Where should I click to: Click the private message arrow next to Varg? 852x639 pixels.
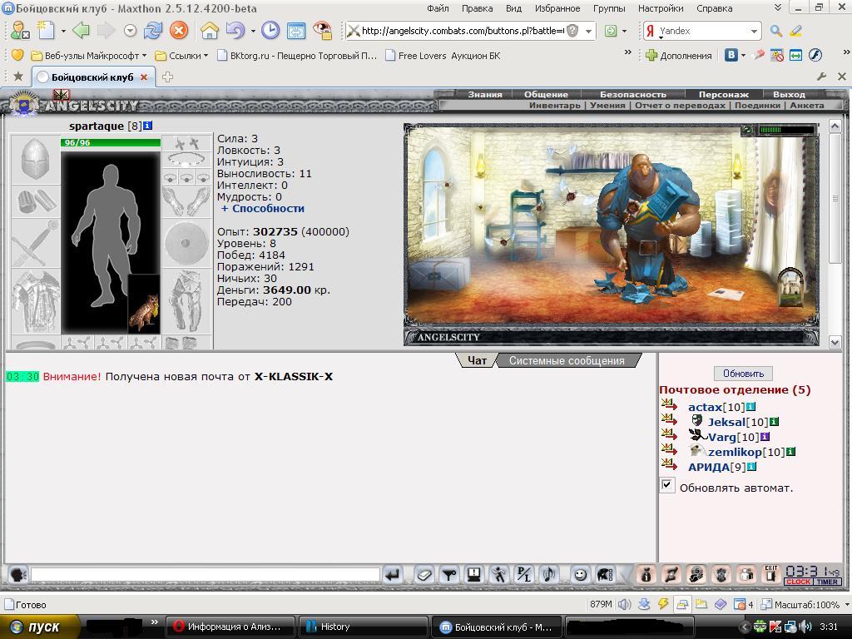669,434
